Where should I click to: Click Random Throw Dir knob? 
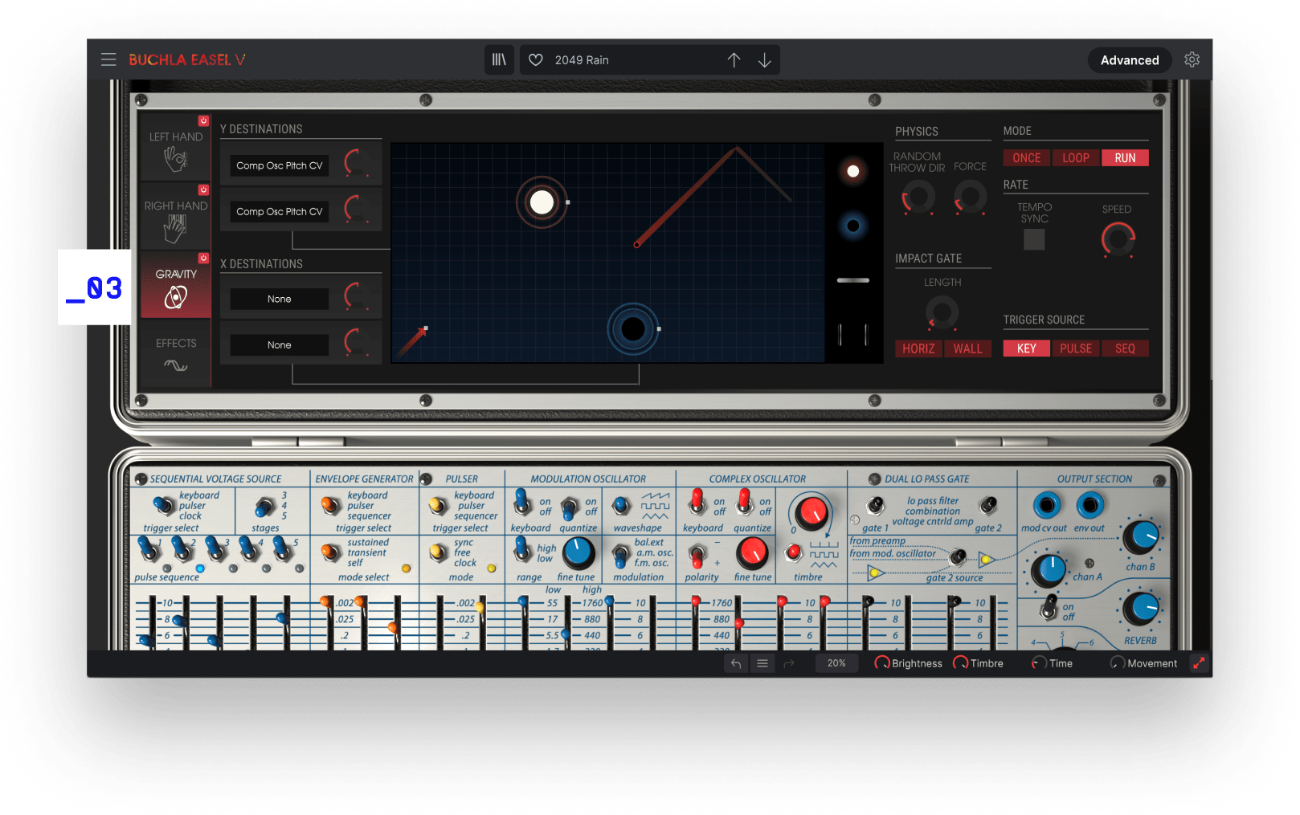tap(918, 196)
